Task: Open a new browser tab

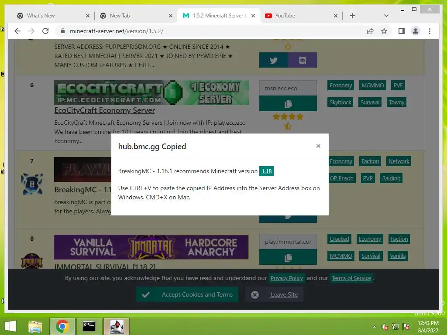Action: coord(352,16)
